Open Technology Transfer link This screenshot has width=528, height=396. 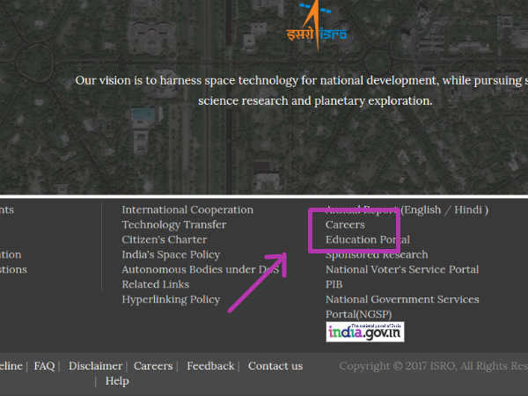(174, 224)
